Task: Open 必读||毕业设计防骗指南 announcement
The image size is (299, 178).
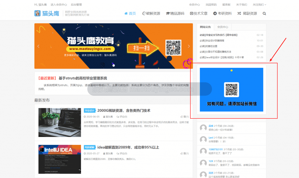Action: (212, 40)
